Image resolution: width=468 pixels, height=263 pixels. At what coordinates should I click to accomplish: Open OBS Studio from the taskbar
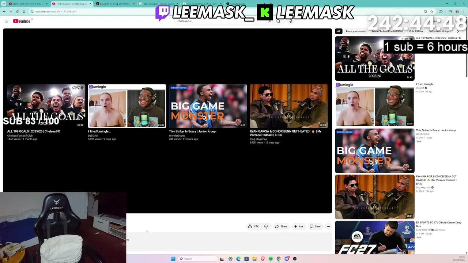(x=295, y=259)
